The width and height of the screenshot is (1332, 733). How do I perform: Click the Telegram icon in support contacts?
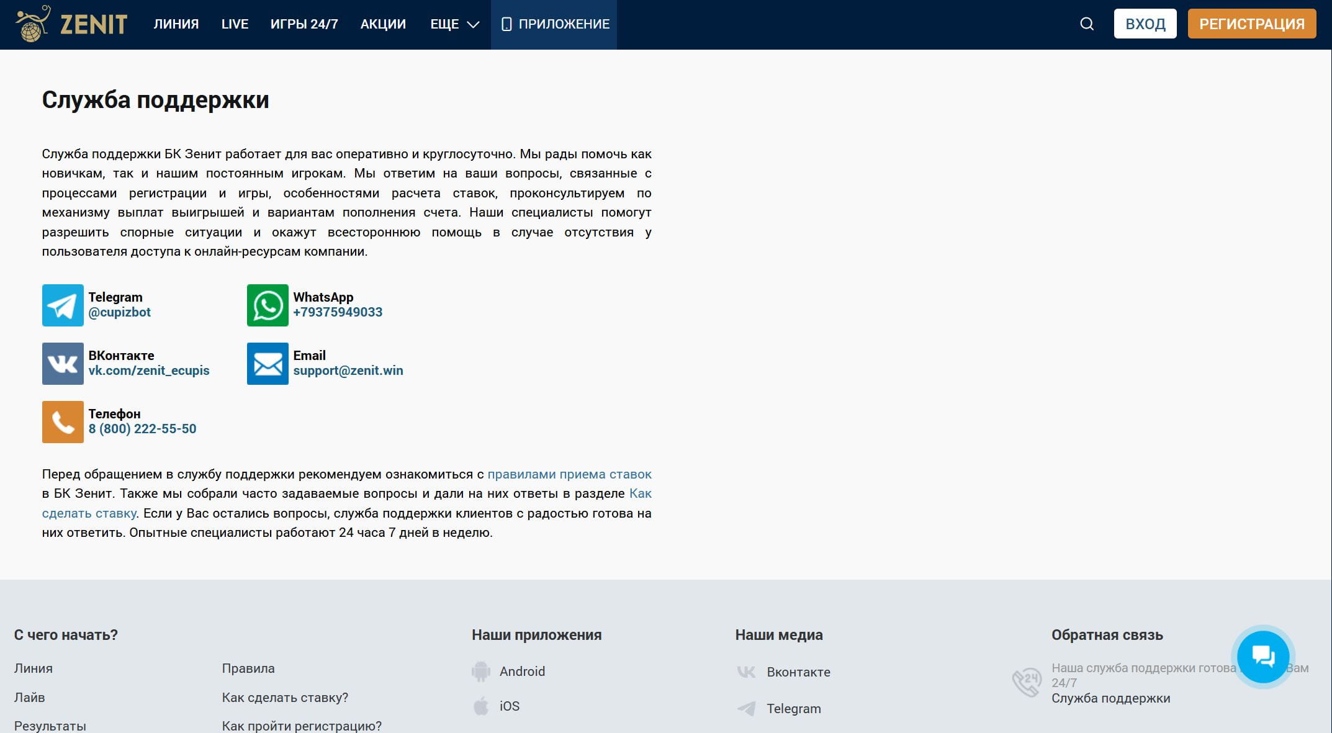point(63,305)
